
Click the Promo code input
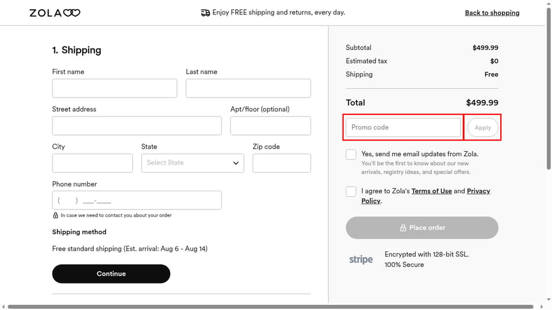pyautogui.click(x=403, y=127)
